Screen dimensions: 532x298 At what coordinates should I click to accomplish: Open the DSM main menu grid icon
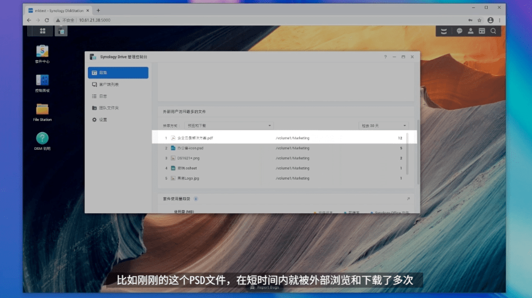click(42, 31)
